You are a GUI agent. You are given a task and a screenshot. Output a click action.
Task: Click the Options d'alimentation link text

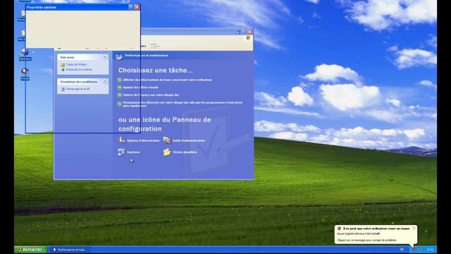click(x=143, y=140)
